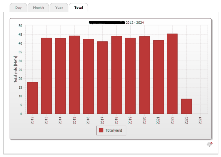Click the 2014 yield bar

60,76
